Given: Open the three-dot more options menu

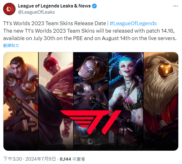Looking at the screenshot, I should tap(175, 6).
